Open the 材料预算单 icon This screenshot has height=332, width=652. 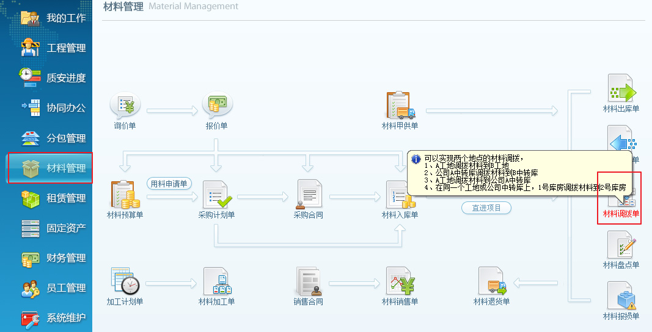(x=125, y=195)
